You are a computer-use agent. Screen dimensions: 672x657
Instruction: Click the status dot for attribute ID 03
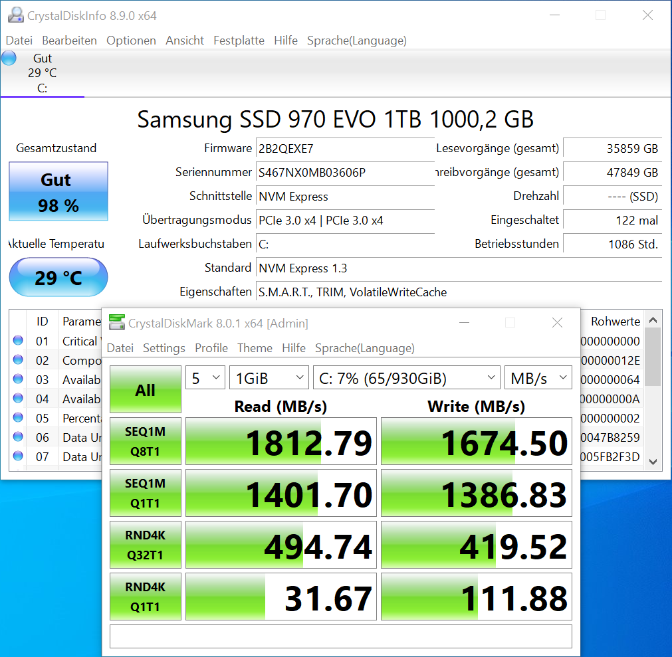pyautogui.click(x=18, y=379)
